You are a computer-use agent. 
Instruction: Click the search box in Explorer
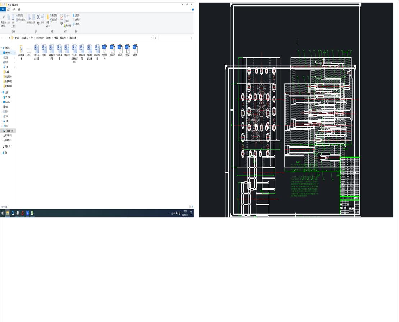[x=175, y=38]
